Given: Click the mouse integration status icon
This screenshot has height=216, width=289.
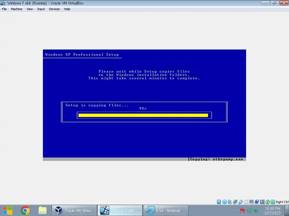Looking at the screenshot, I should 268,202.
